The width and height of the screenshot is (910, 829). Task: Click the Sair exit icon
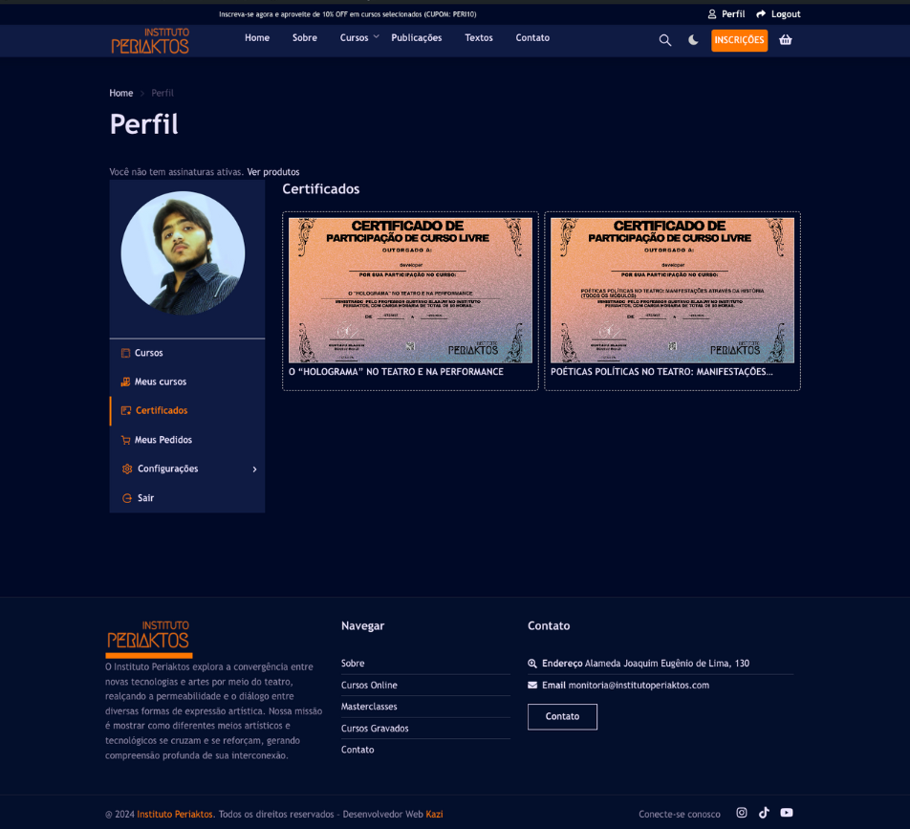(127, 498)
